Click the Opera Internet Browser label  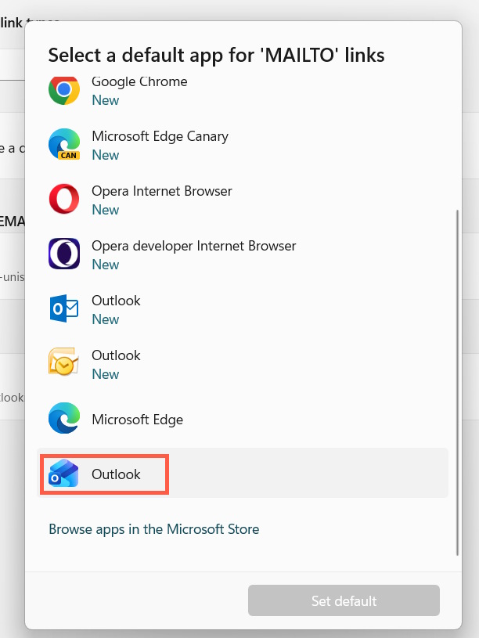(x=161, y=191)
